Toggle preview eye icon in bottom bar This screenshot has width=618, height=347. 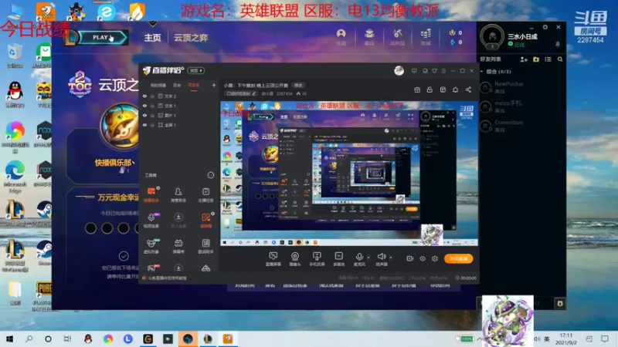[423, 258]
